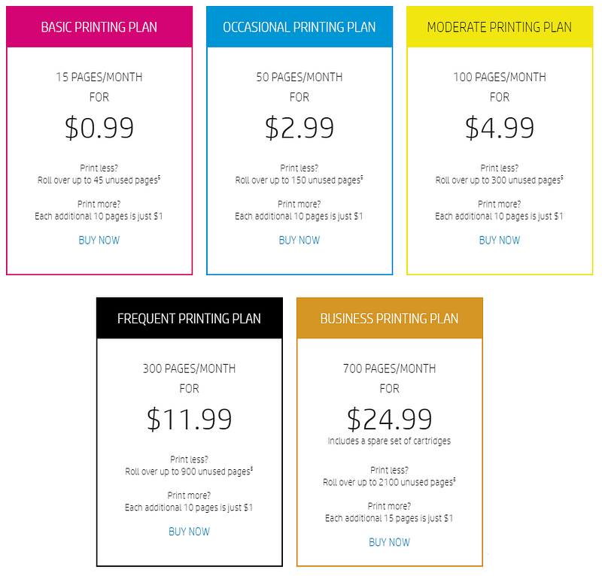This screenshot has width=602, height=576.
Task: Click the $11.99 price
Action: 190,419
